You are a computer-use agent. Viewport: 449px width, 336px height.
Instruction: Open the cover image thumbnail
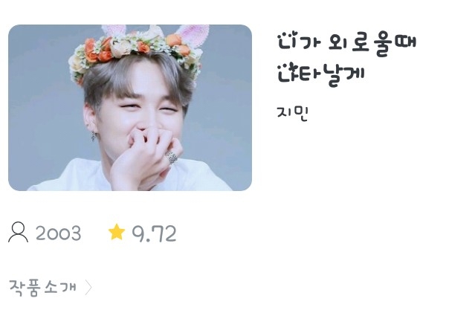coord(130,108)
